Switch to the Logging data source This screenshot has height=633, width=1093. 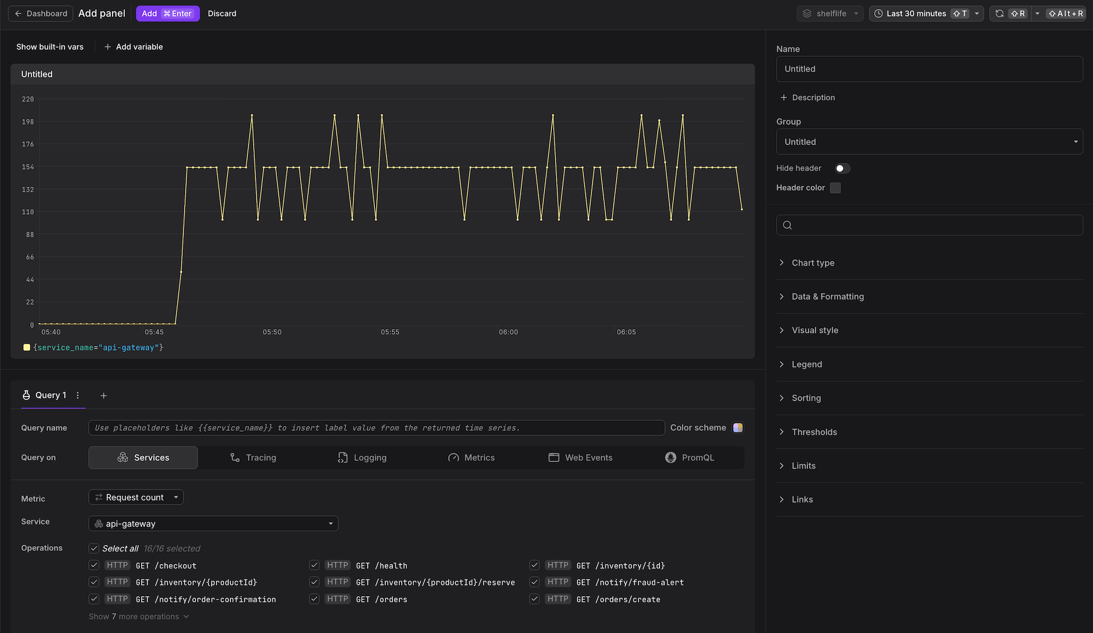pos(362,457)
